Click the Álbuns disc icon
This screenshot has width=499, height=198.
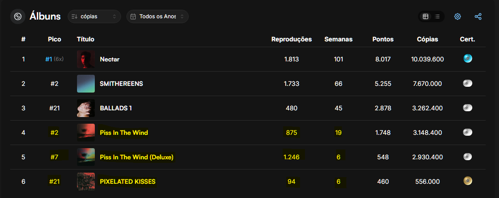[x=18, y=16]
